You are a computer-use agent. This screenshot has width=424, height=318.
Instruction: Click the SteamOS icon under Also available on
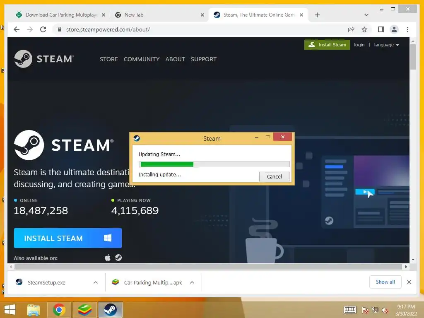click(118, 258)
